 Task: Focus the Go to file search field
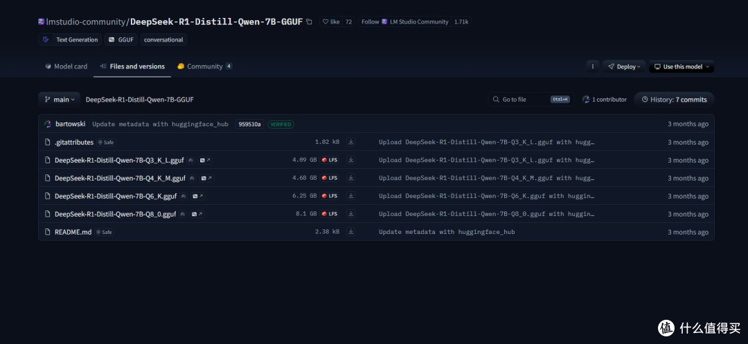pos(531,100)
